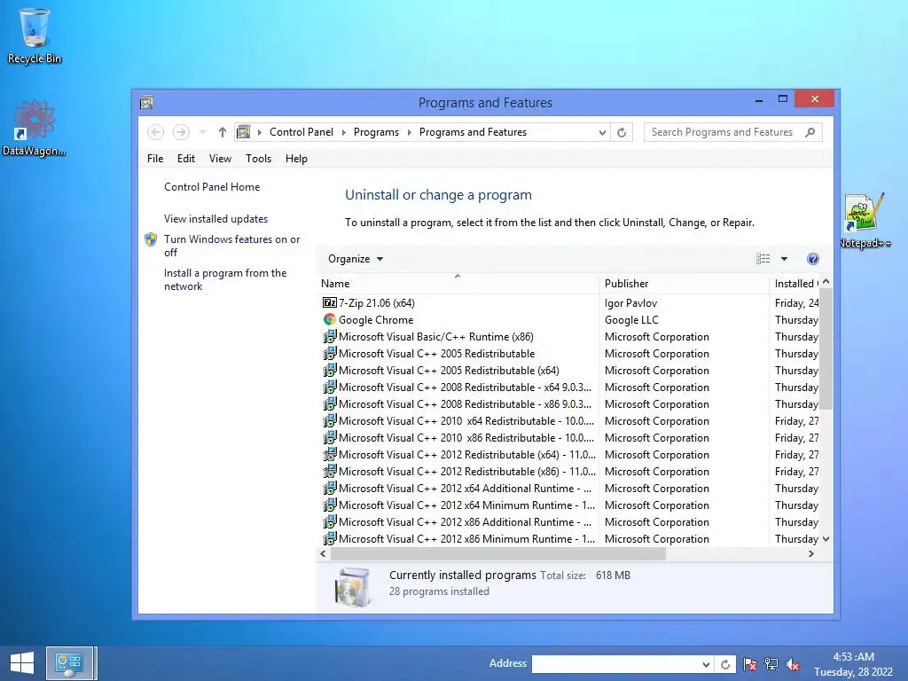Click the Igor Pavlov publisher cell

630,303
